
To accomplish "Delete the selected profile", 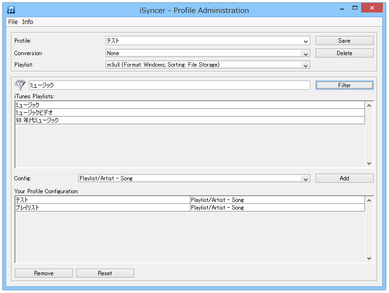I will tap(344, 53).
